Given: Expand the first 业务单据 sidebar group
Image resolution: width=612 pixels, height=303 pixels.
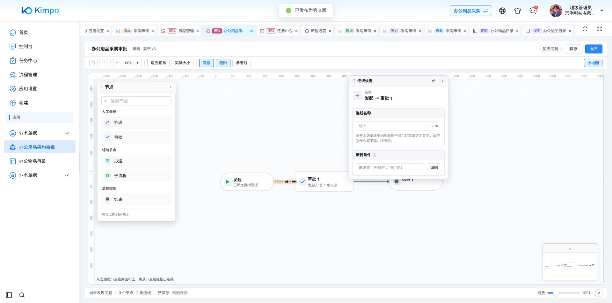Looking at the screenshot, I should click(67, 133).
